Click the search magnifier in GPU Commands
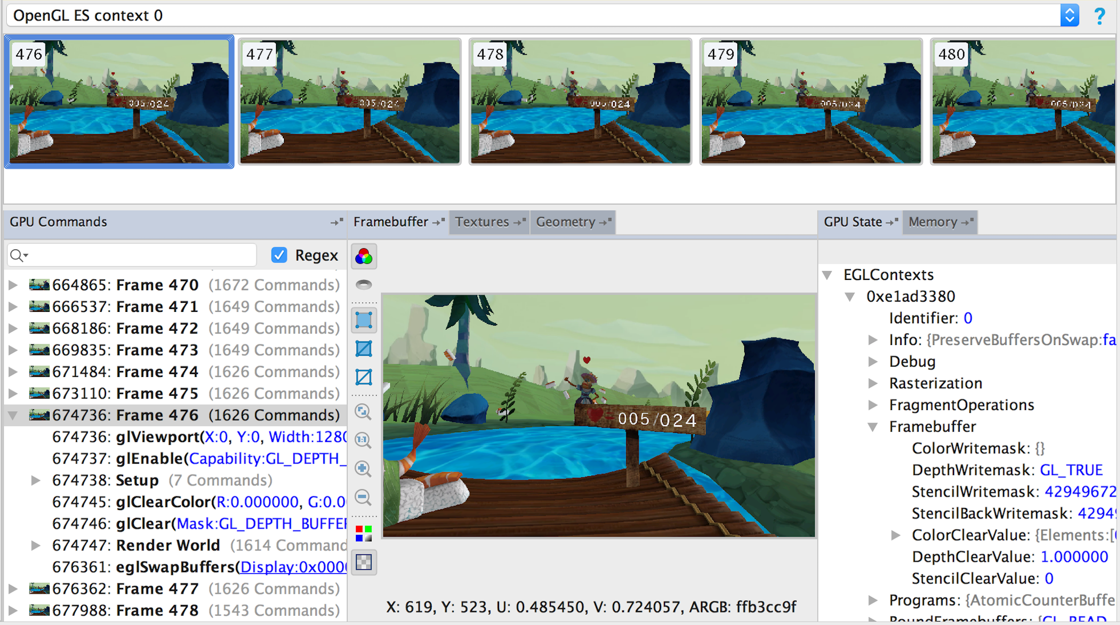This screenshot has height=625, width=1120. [19, 255]
